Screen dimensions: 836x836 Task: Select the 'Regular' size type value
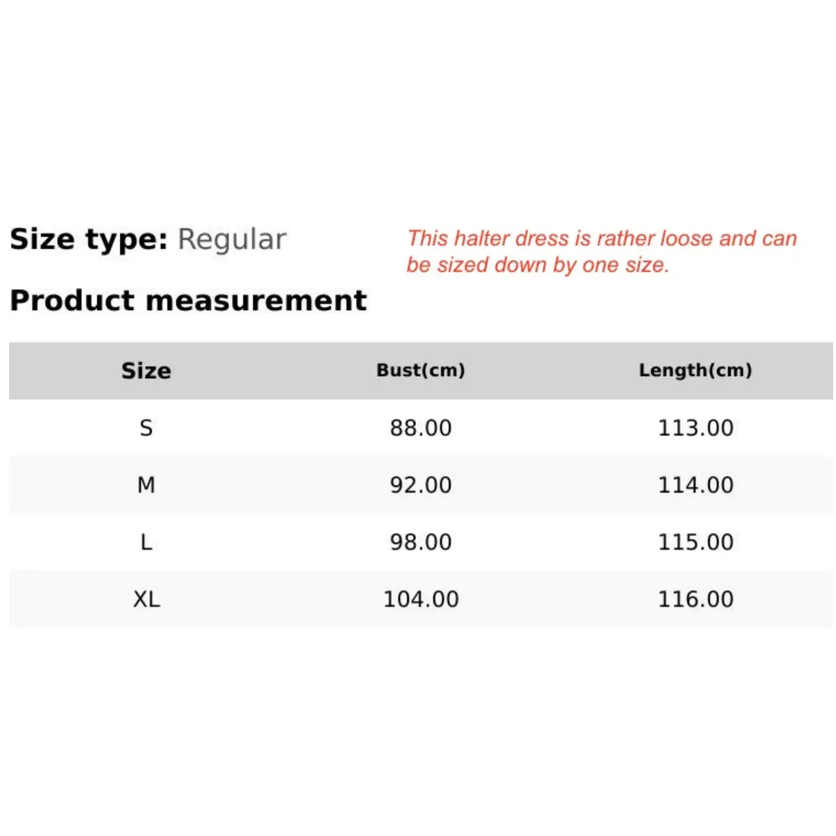(x=231, y=239)
